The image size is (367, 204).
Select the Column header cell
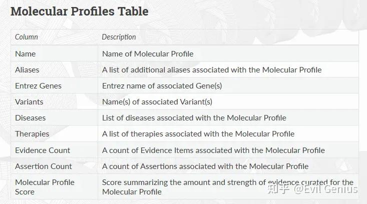tap(27, 37)
